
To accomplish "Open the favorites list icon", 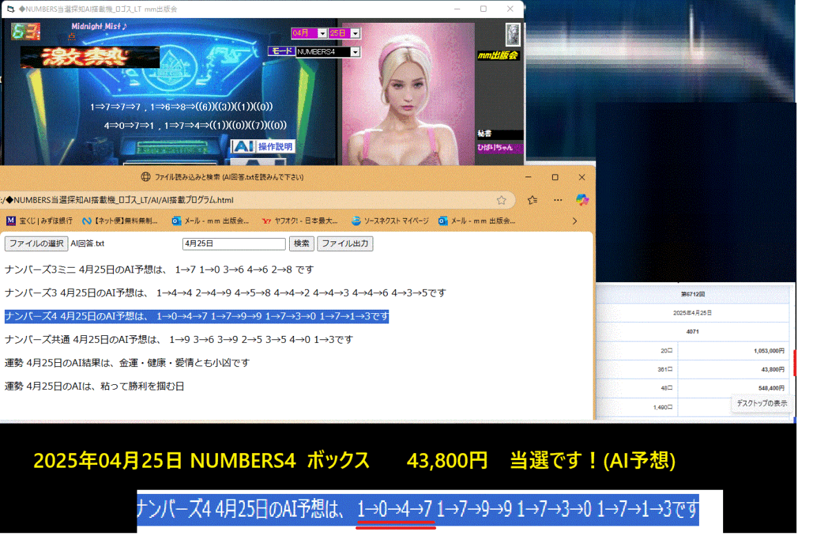I will [x=532, y=200].
